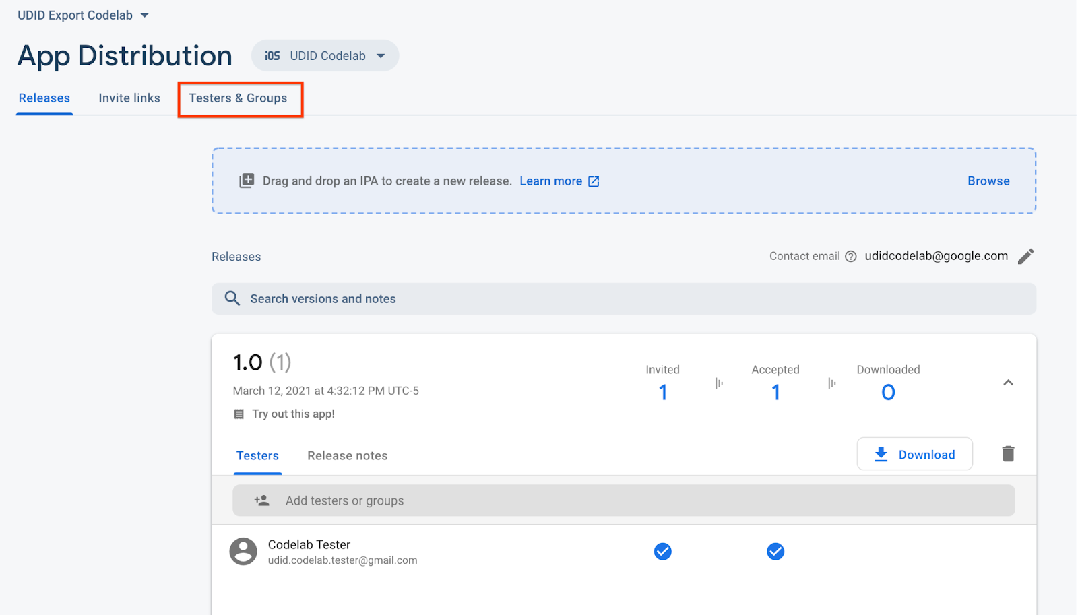Open the Invite links tab
The width and height of the screenshot is (1078, 615).
(129, 98)
